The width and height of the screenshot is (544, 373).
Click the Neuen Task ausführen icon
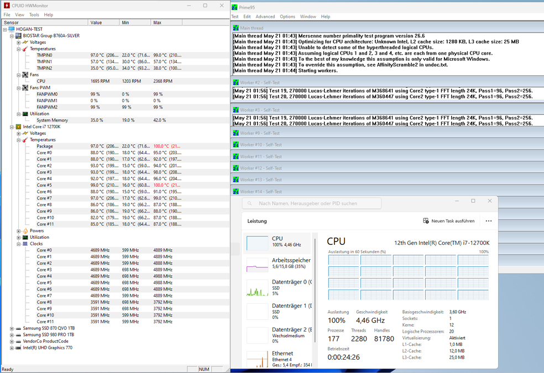426,221
